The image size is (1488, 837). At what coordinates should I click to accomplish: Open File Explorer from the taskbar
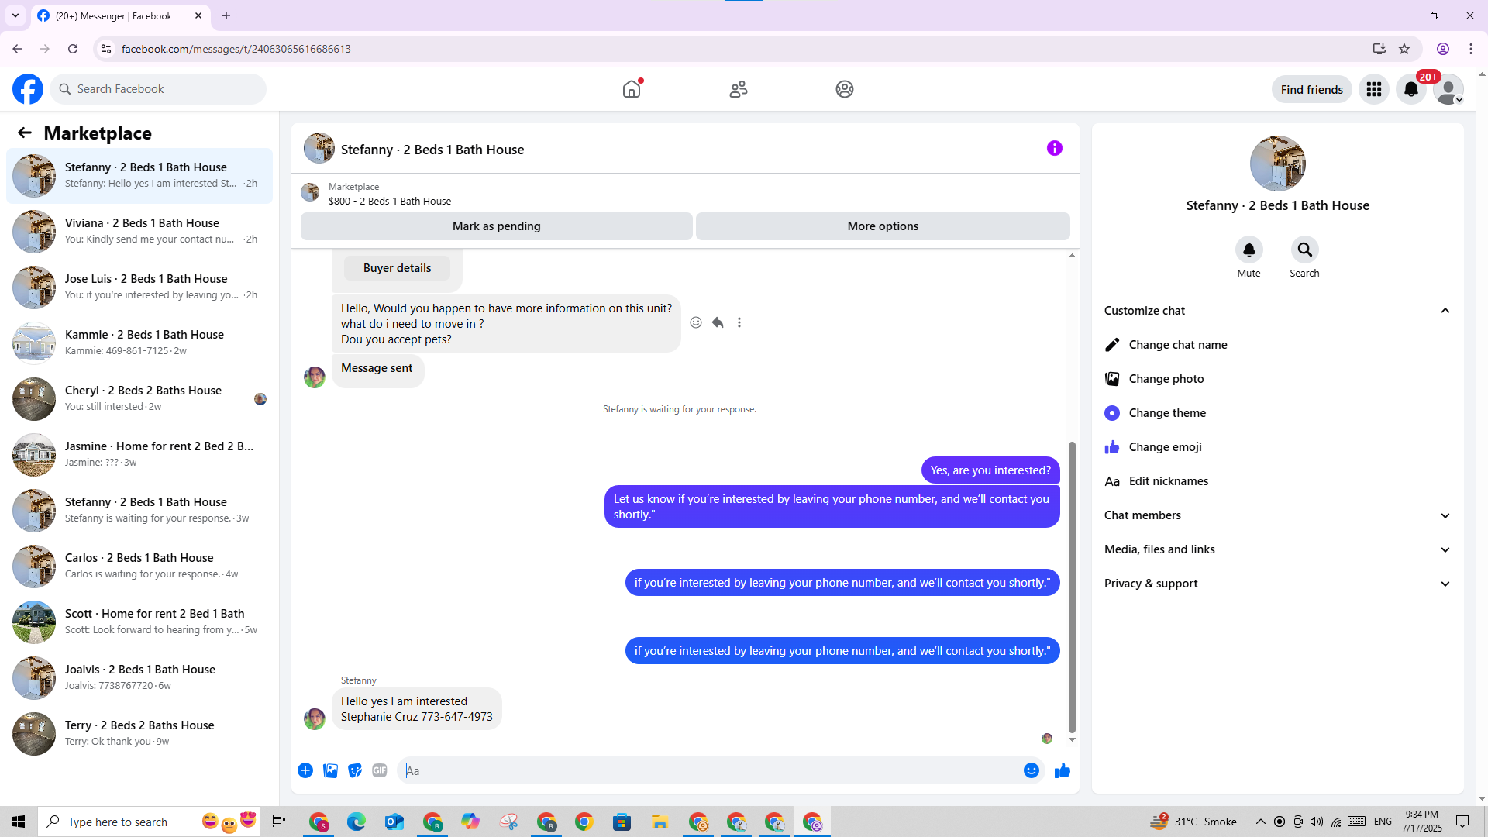click(x=660, y=821)
